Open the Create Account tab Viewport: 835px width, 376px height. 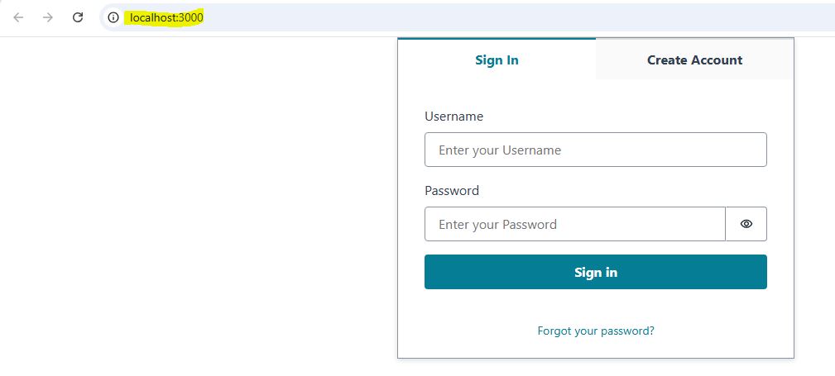[x=694, y=59]
